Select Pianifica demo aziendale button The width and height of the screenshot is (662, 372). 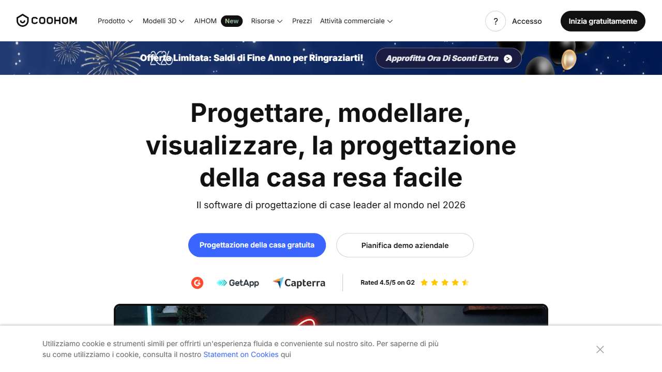click(x=405, y=245)
